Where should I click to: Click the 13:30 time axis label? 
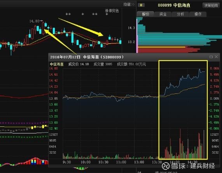[x=157, y=162]
